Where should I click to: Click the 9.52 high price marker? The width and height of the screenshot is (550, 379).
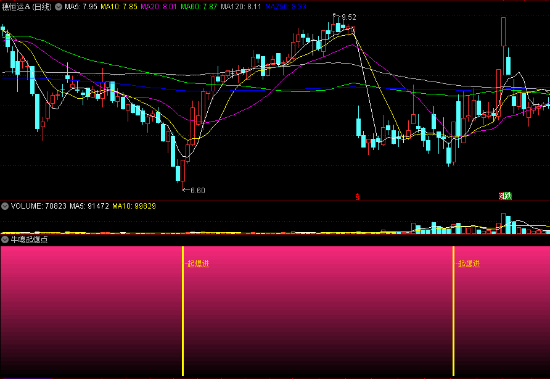tap(348, 17)
